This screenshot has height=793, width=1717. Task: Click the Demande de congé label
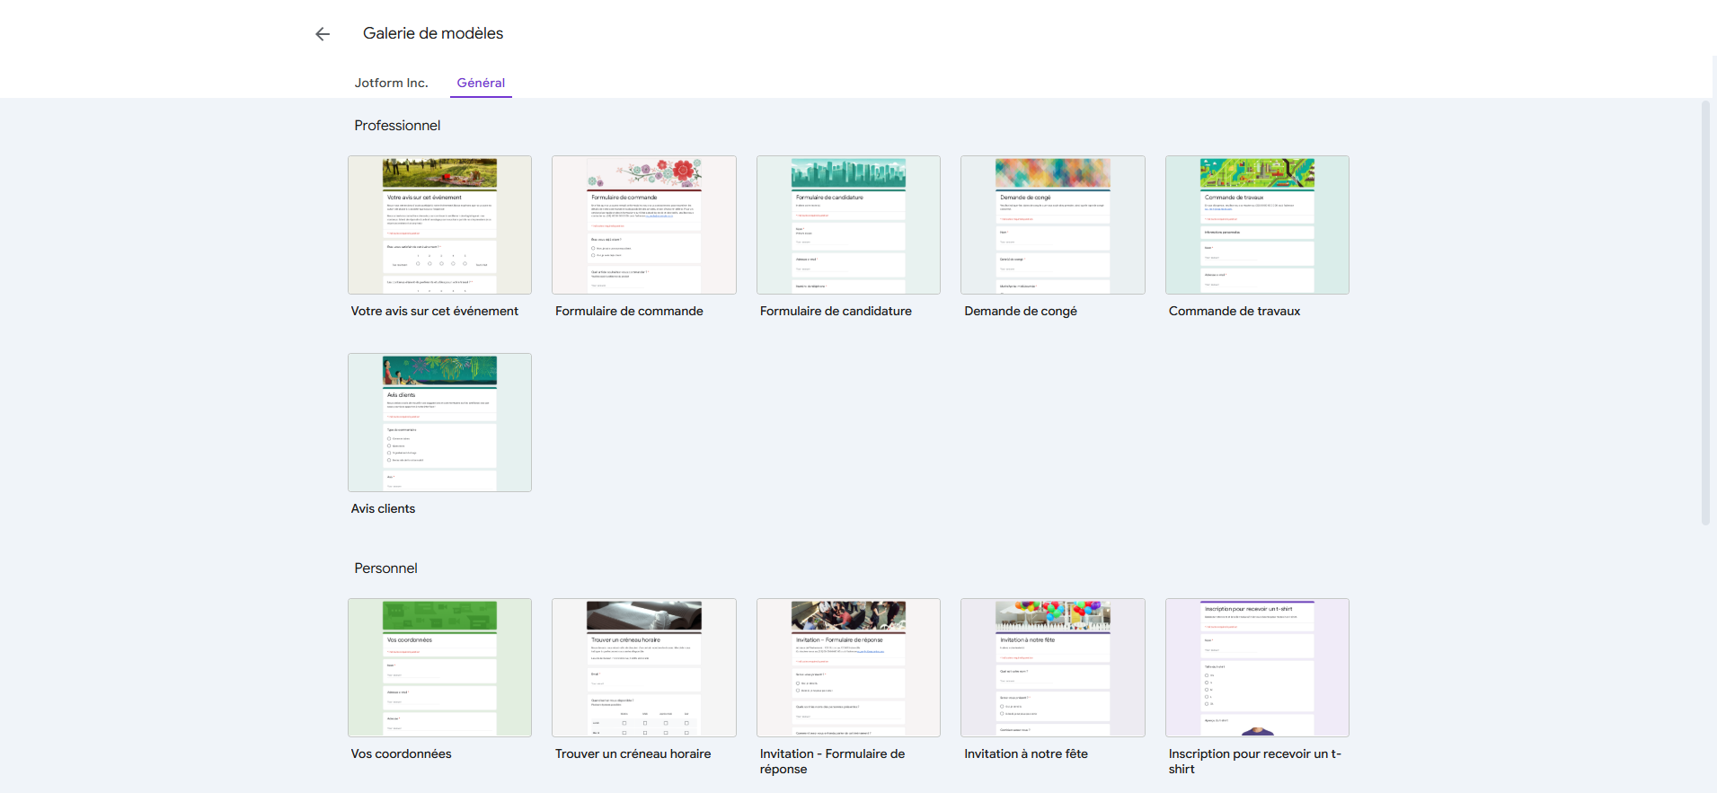[x=1021, y=311]
